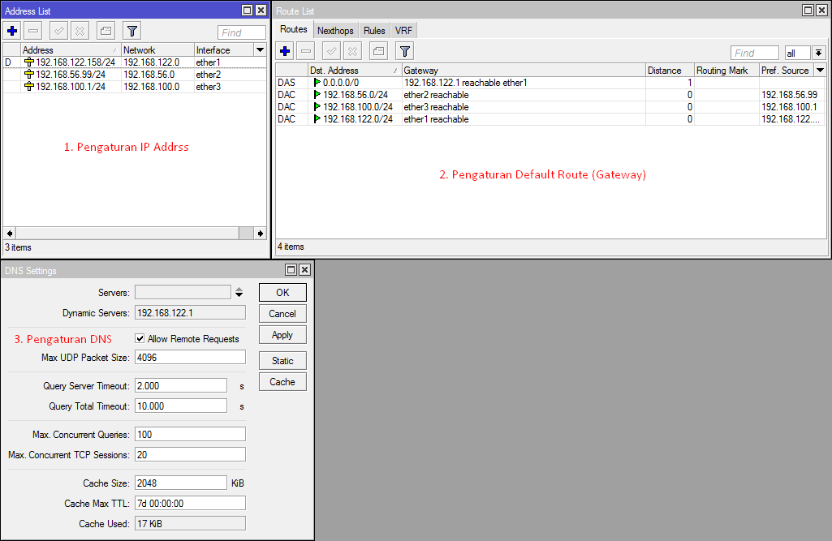Close the DNS Settings window
832x541 pixels.
click(x=304, y=269)
